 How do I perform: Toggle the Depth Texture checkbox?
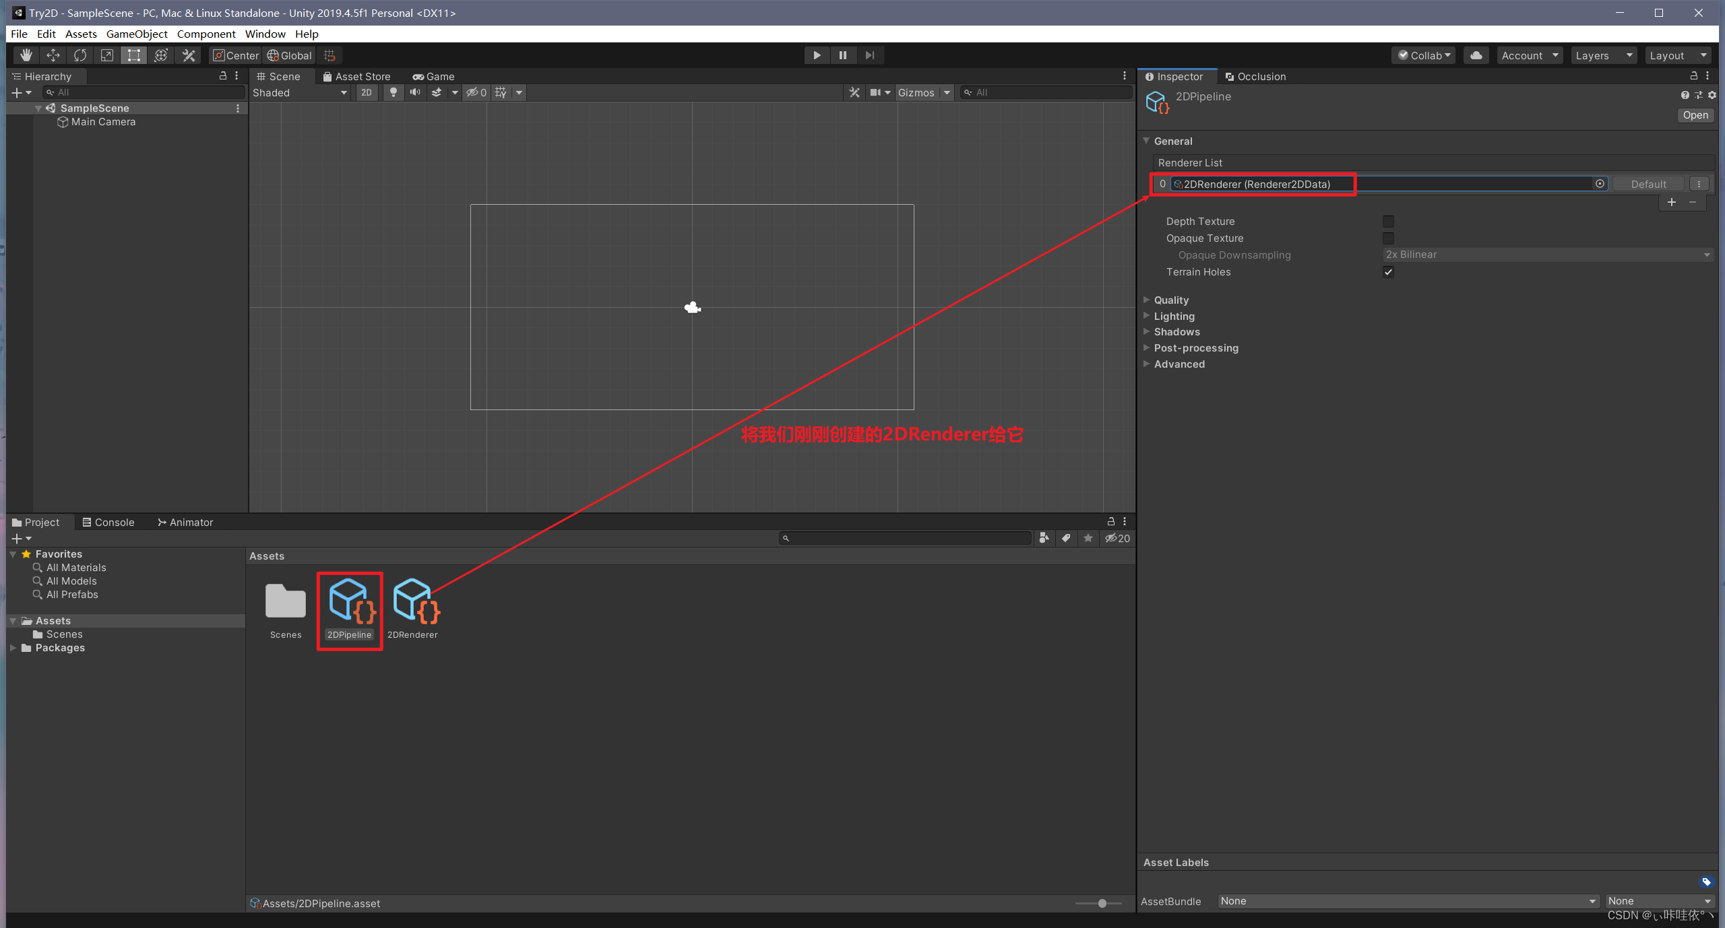1387,221
